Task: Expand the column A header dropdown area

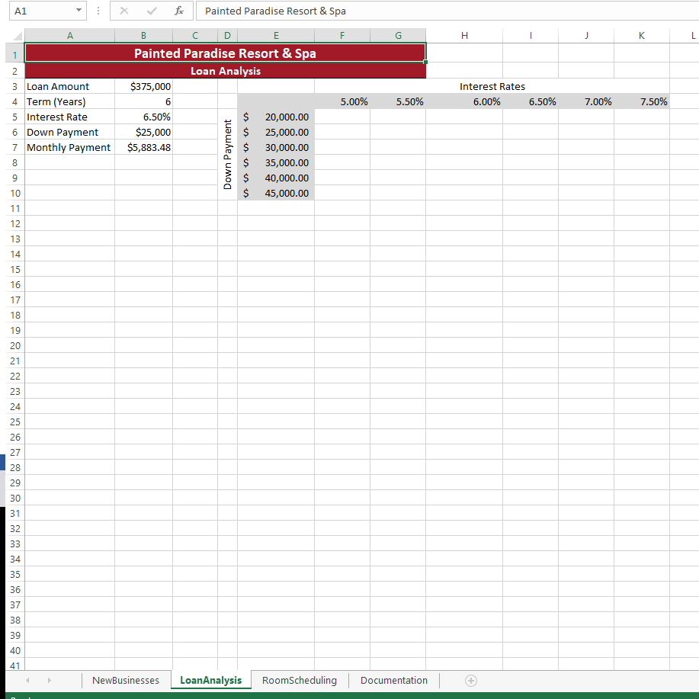Action: click(x=69, y=35)
